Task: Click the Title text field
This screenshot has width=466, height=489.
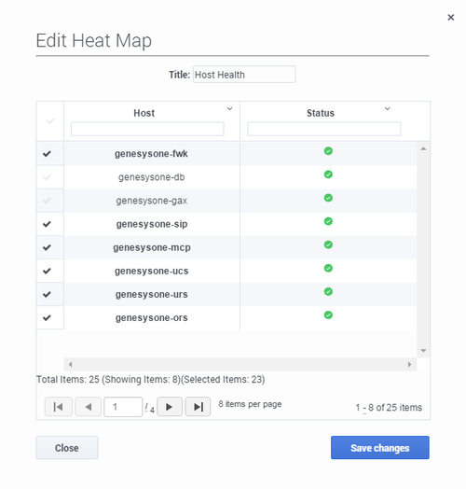Action: [x=244, y=75]
